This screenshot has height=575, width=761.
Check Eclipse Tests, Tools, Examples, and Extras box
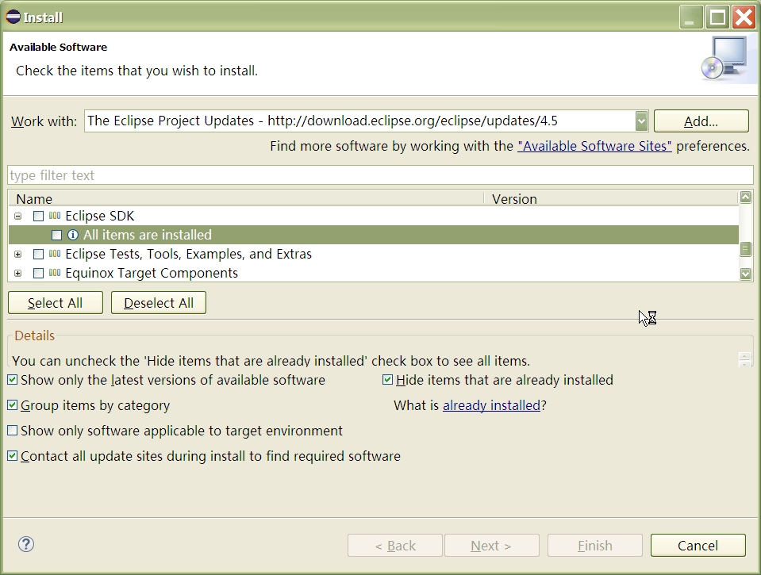[x=38, y=255]
